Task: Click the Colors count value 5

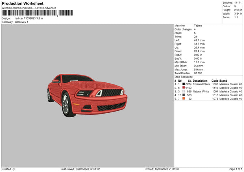Action: [x=235, y=6]
